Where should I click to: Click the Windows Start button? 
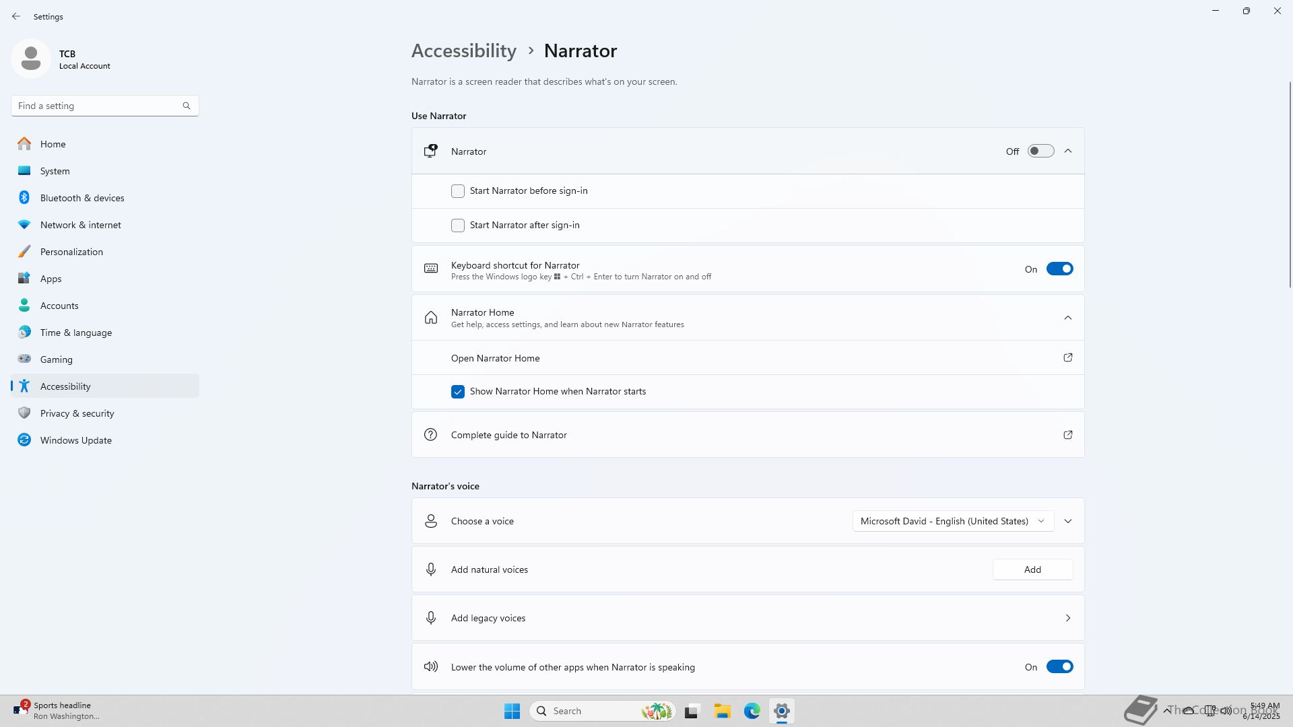point(512,711)
